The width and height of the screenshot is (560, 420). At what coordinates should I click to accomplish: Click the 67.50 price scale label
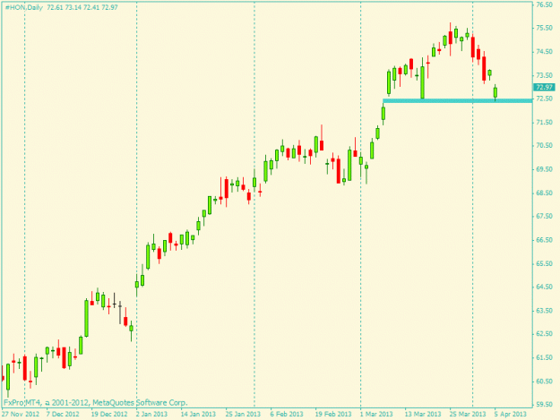tap(544, 216)
